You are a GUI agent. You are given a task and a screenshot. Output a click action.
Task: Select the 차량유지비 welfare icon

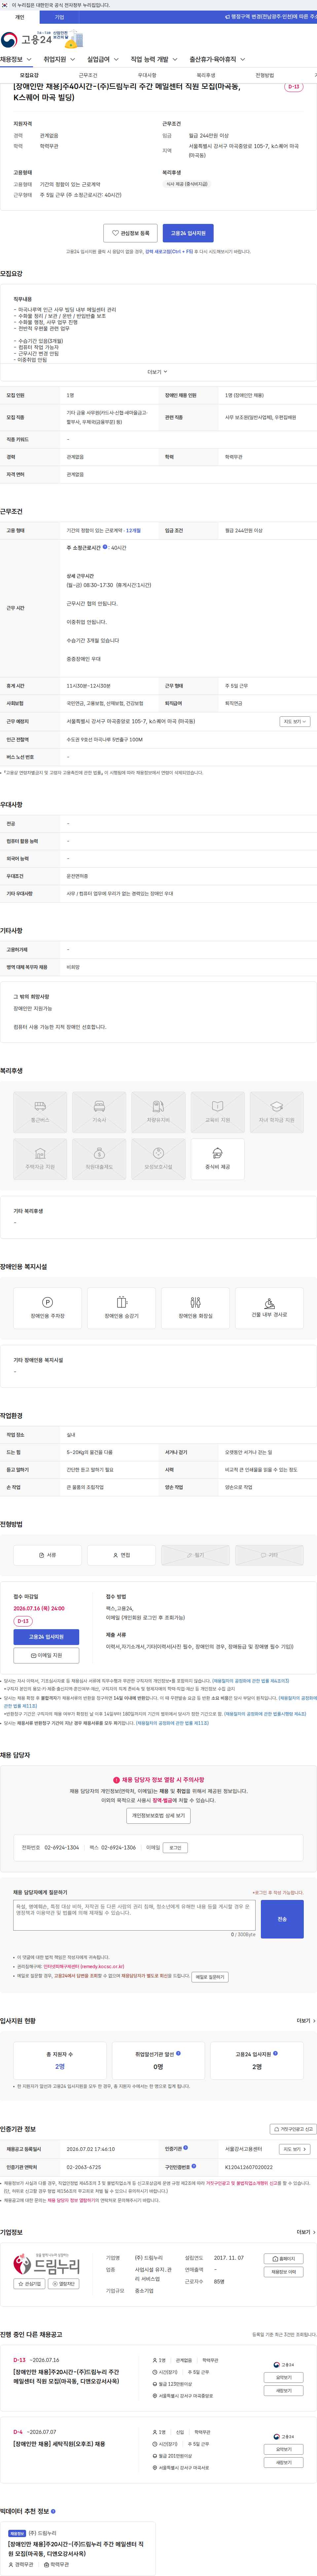coord(158,1112)
